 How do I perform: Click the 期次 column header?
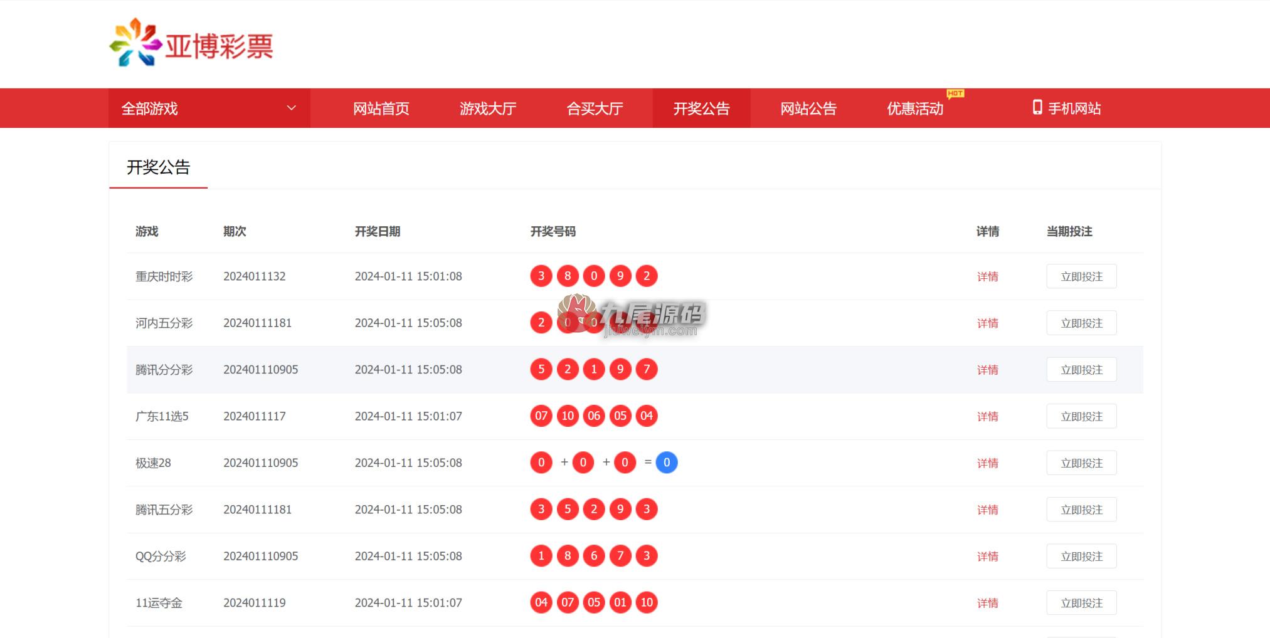tap(235, 231)
